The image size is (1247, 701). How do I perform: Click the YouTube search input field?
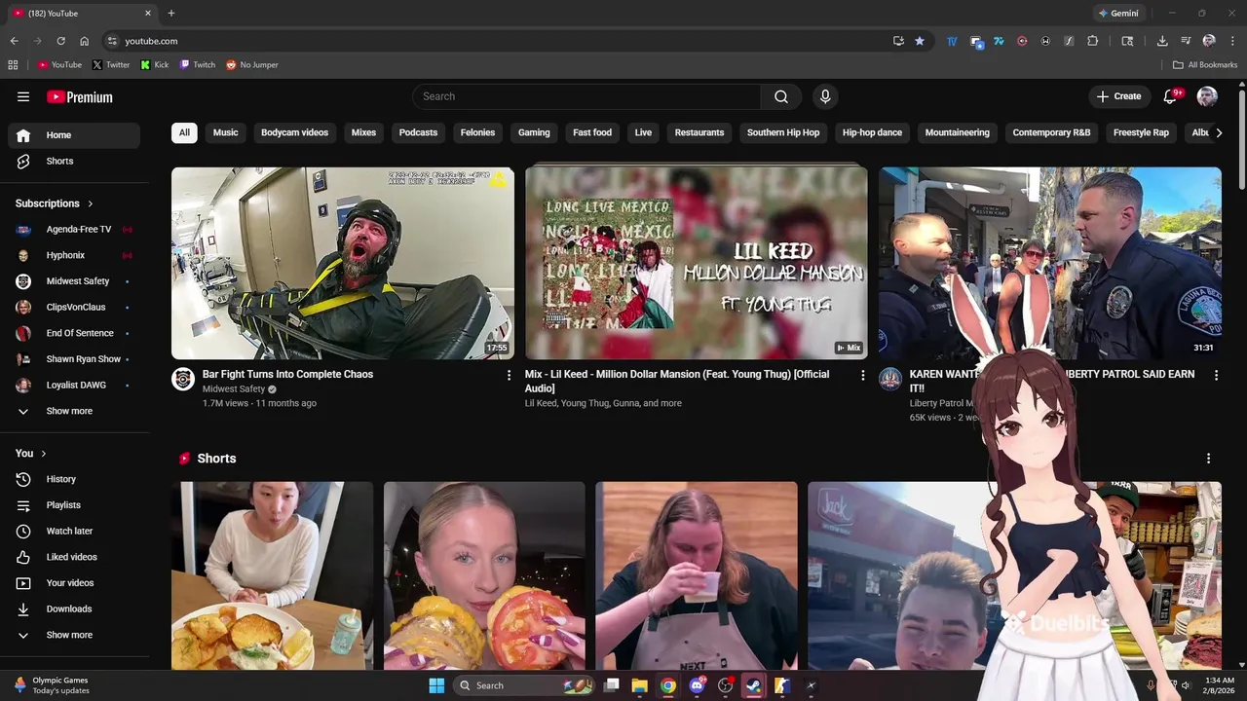point(586,96)
